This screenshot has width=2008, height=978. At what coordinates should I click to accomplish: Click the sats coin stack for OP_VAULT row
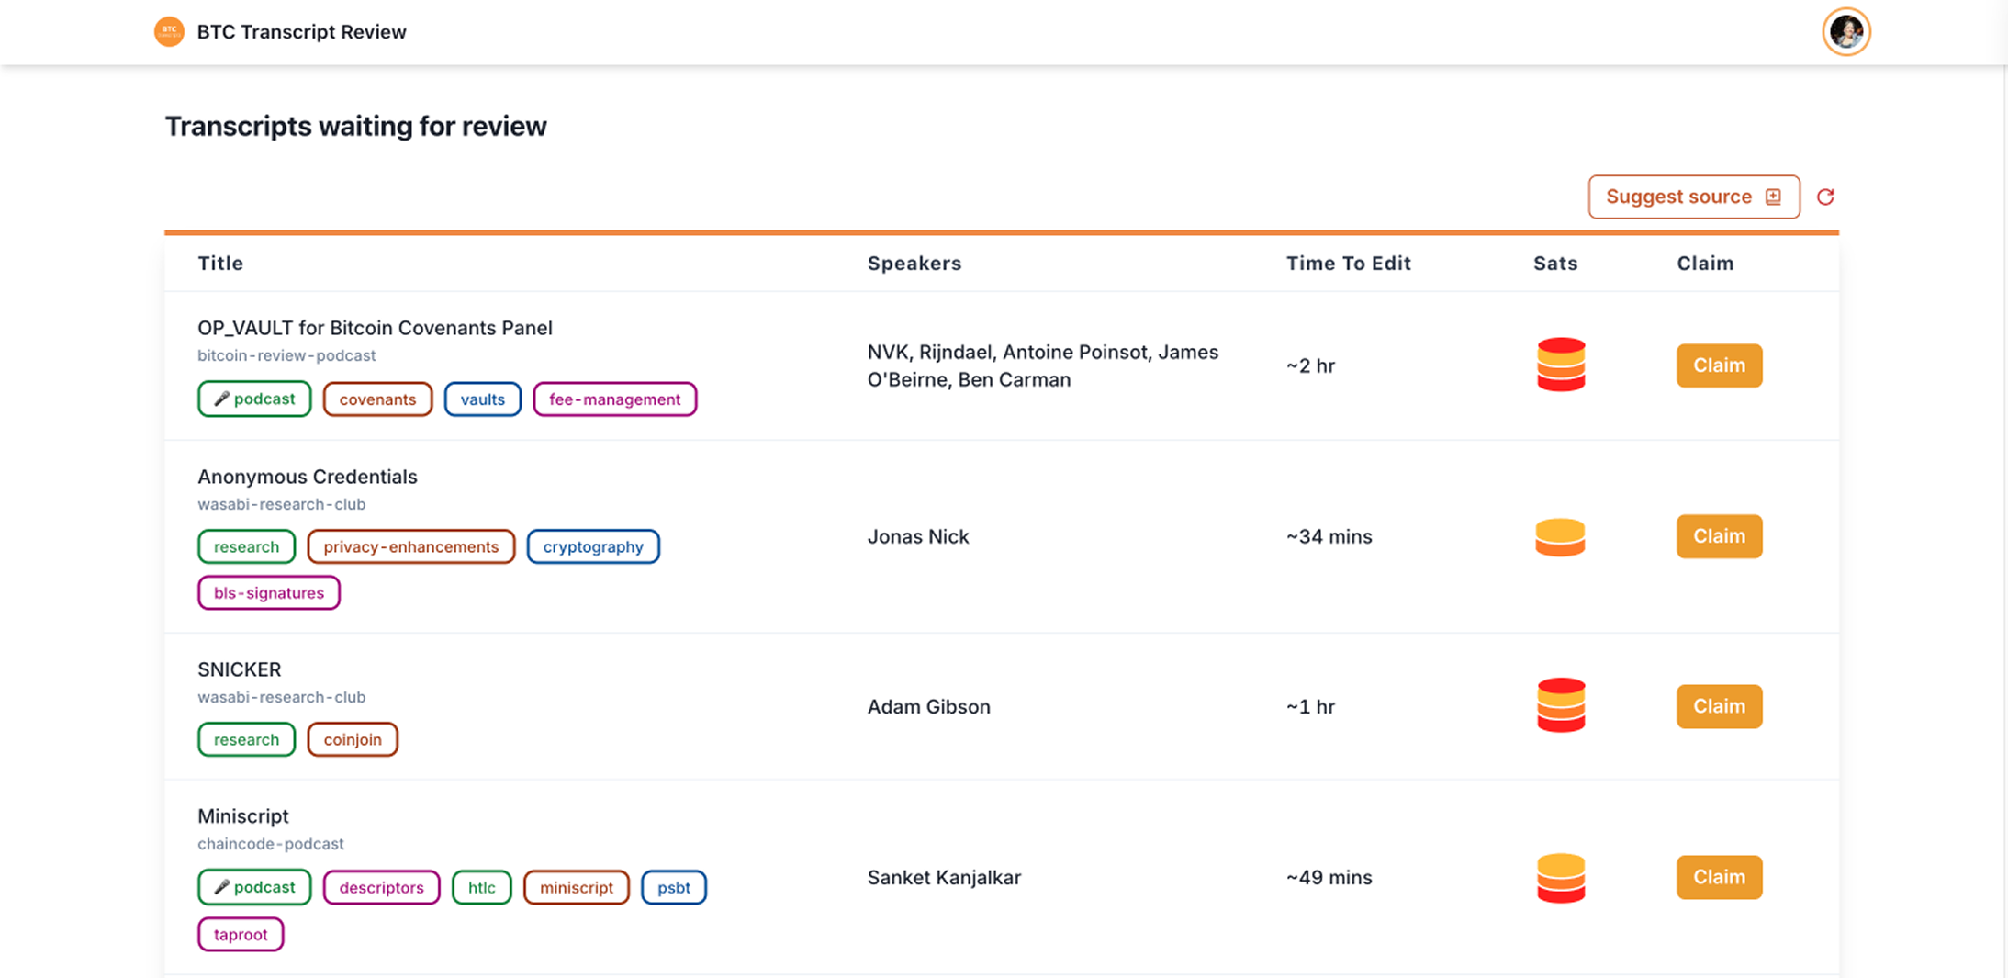(1561, 365)
